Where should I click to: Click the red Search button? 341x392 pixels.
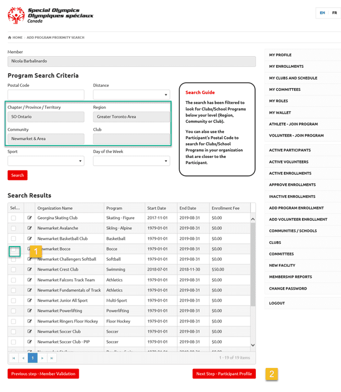pos(17,175)
